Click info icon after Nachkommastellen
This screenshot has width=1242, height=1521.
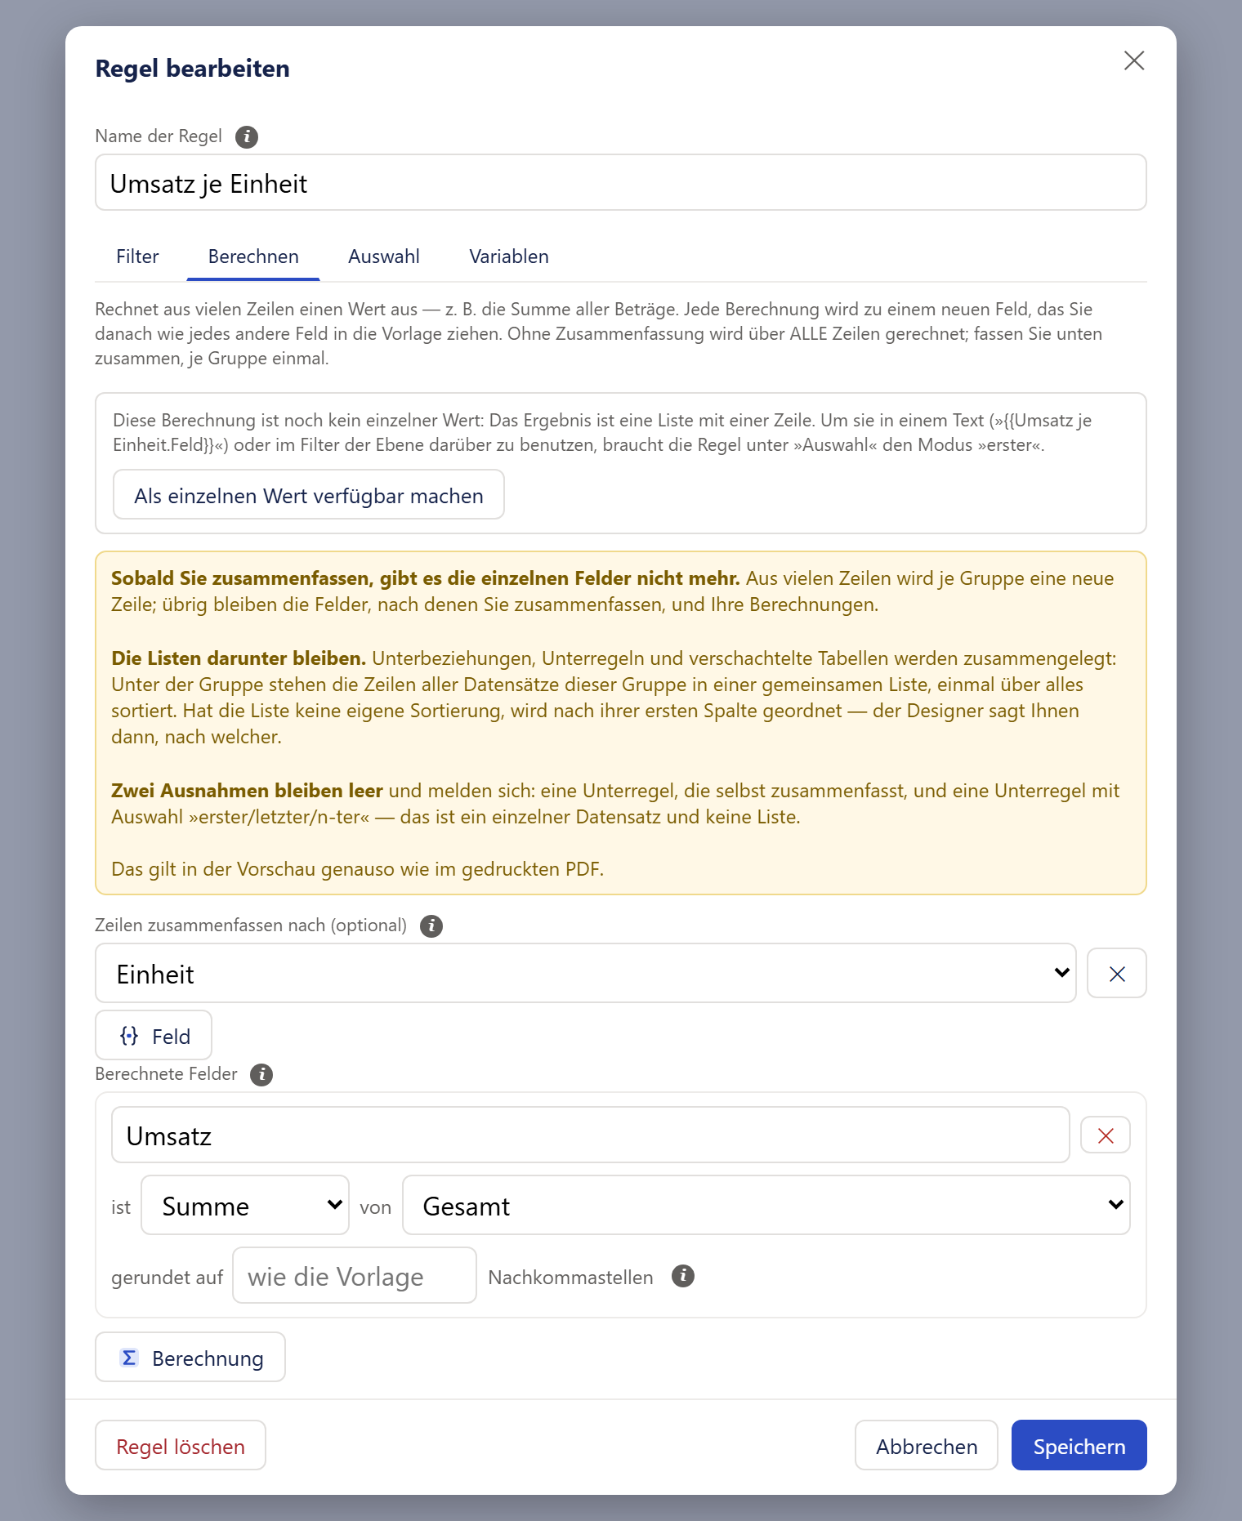(683, 1275)
